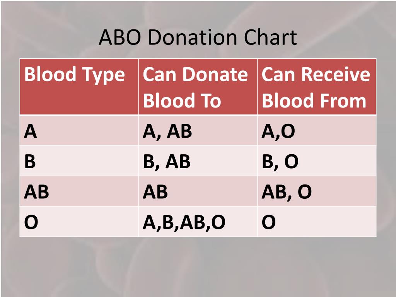Select the Blood Type header cell
396x297 pixels.
(x=79, y=87)
